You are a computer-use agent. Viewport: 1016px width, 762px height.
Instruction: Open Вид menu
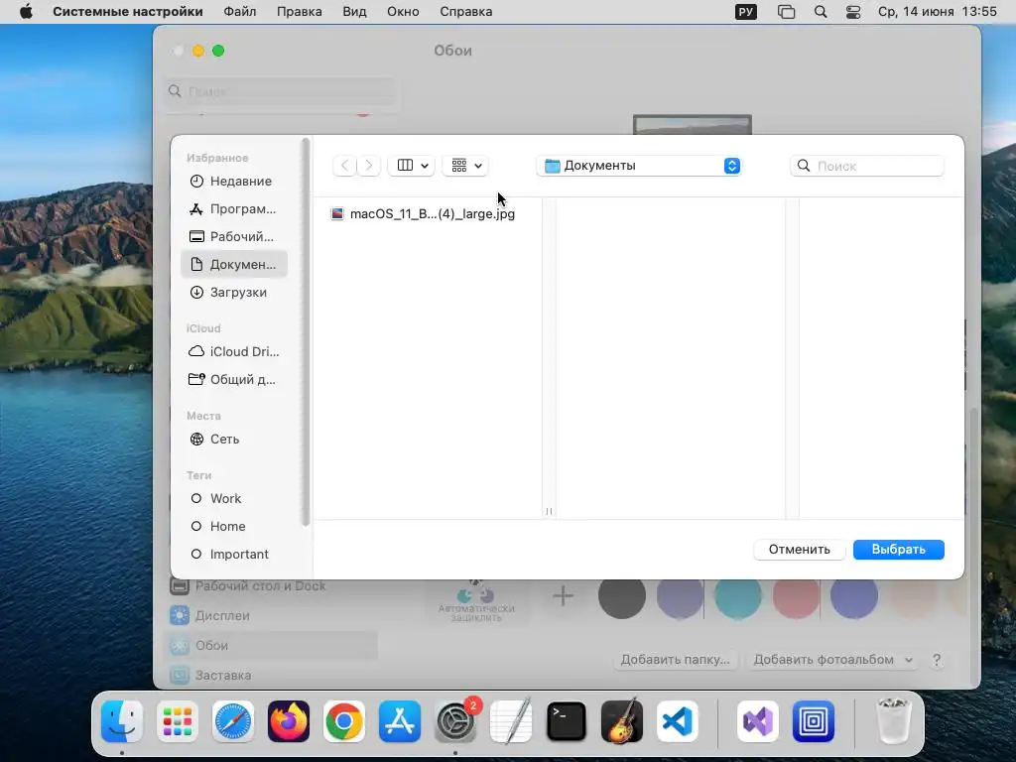click(354, 12)
